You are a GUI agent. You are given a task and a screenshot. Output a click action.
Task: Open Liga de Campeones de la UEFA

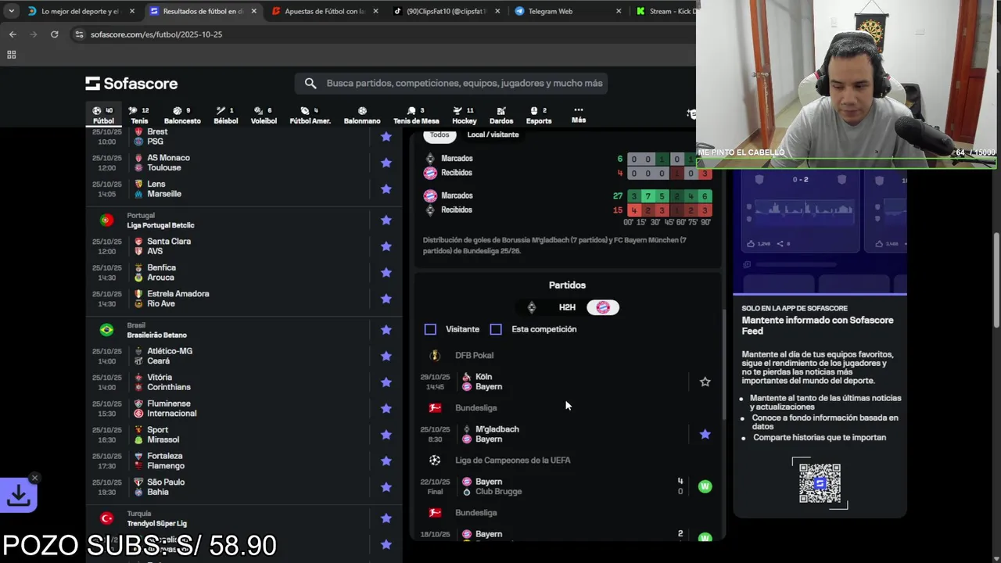[x=512, y=460]
